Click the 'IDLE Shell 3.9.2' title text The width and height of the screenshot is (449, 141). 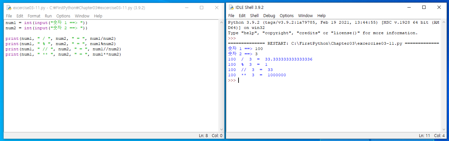coord(250,7)
